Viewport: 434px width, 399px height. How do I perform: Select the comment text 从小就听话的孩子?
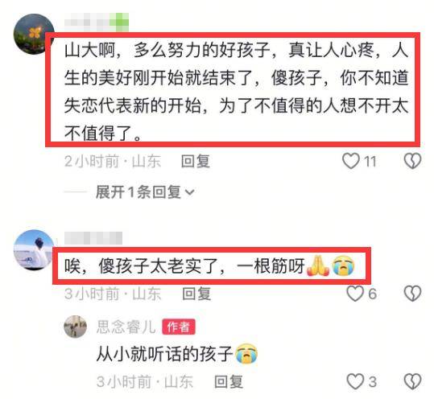tap(164, 354)
